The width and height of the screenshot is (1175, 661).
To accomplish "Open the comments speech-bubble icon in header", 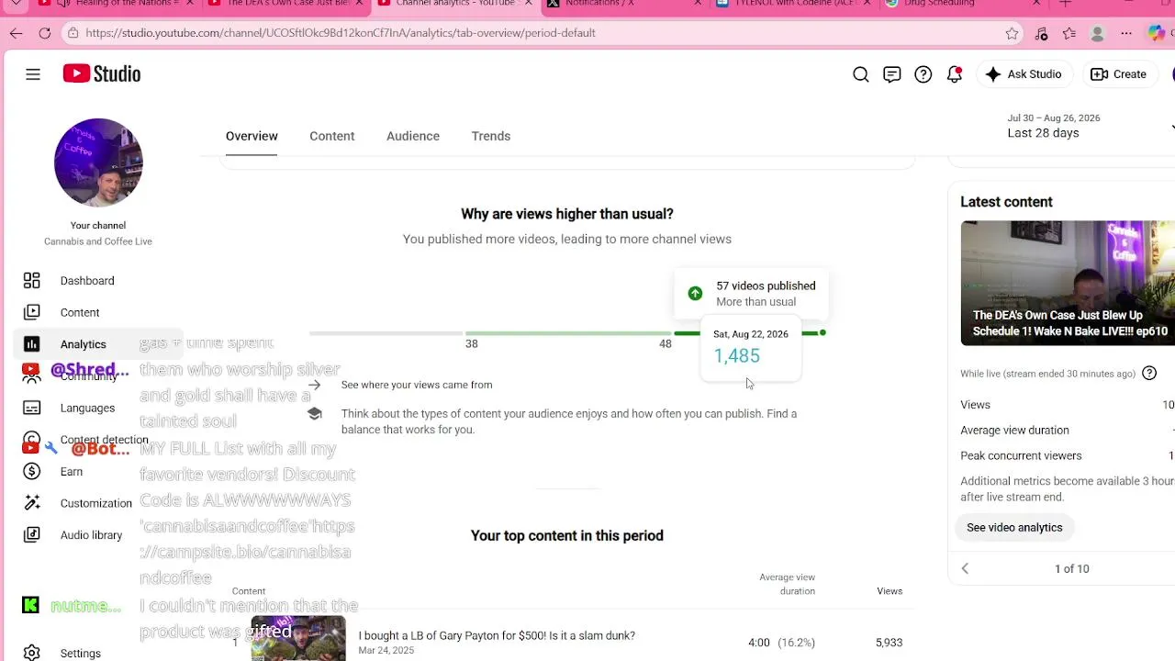I will pyautogui.click(x=892, y=74).
